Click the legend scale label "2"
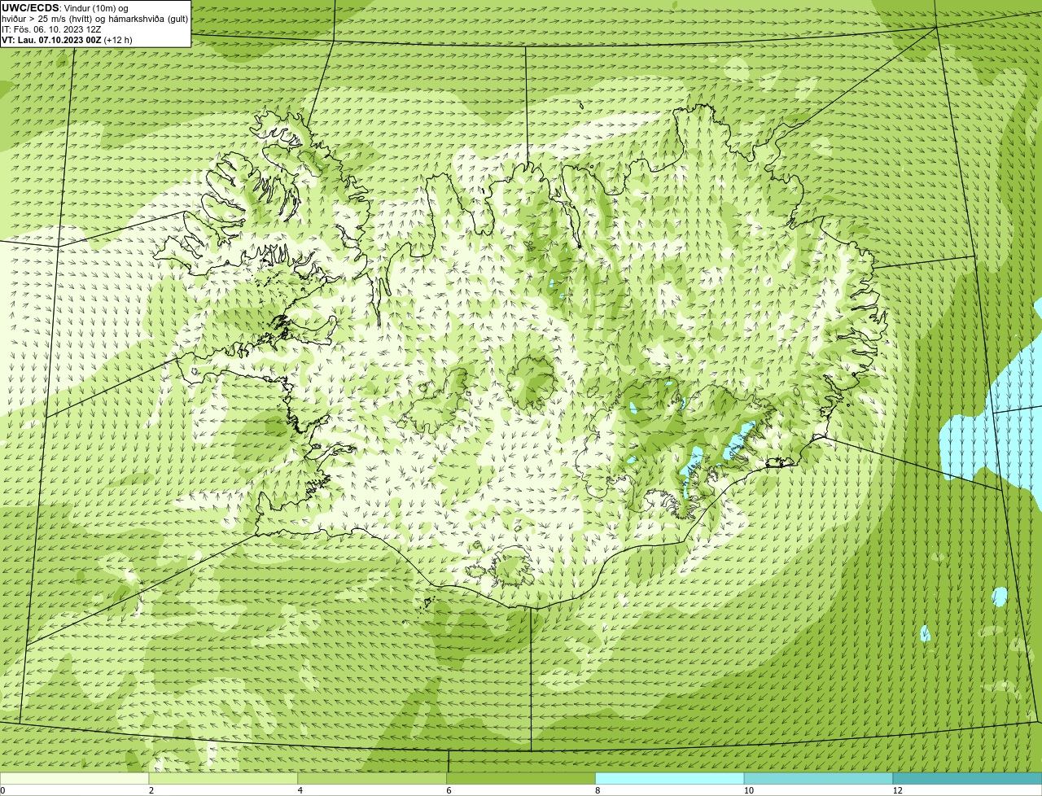 (x=151, y=790)
